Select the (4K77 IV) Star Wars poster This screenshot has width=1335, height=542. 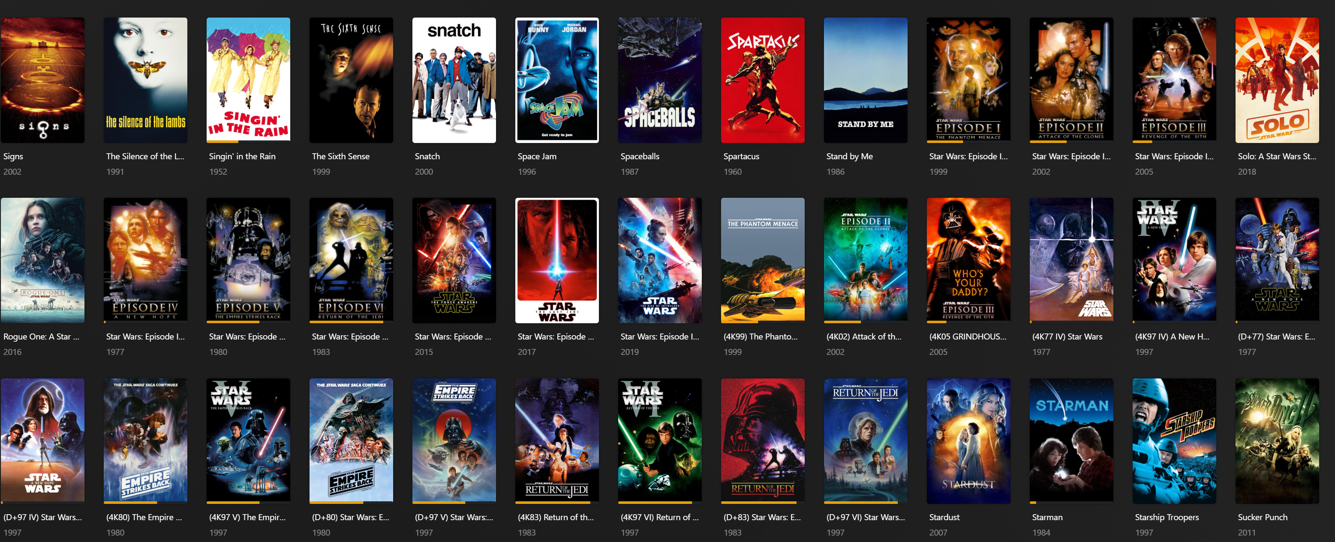point(1071,260)
